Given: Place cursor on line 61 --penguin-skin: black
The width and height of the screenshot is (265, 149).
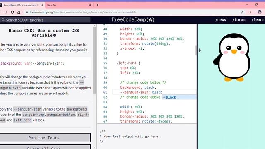Looking at the screenshot, I should coord(141,92).
